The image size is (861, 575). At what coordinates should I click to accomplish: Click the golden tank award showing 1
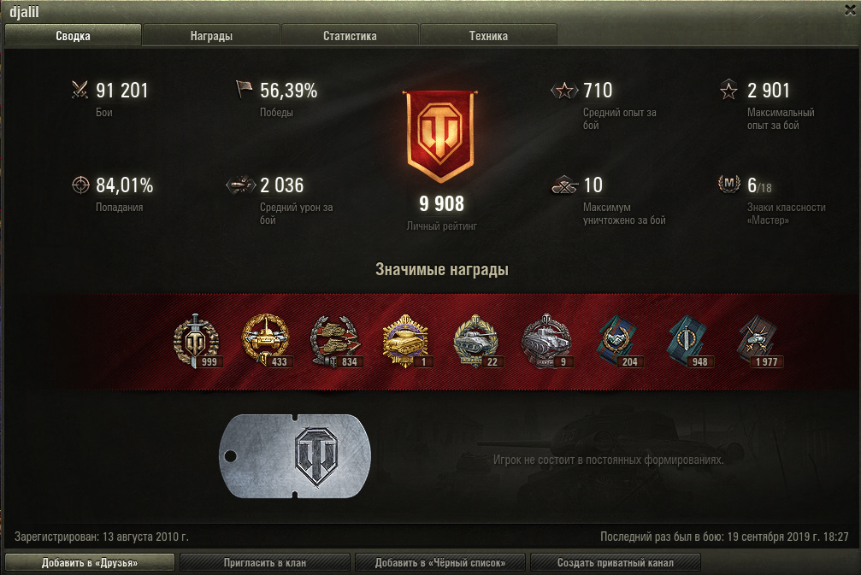tap(406, 341)
